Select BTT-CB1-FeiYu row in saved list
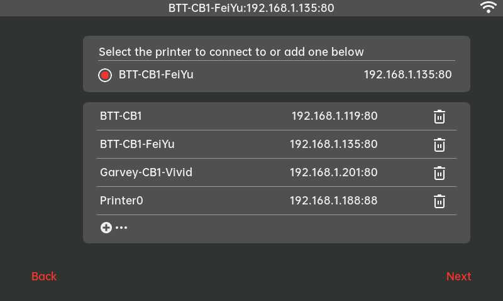Screen dimensions: 503x301 click(137, 144)
